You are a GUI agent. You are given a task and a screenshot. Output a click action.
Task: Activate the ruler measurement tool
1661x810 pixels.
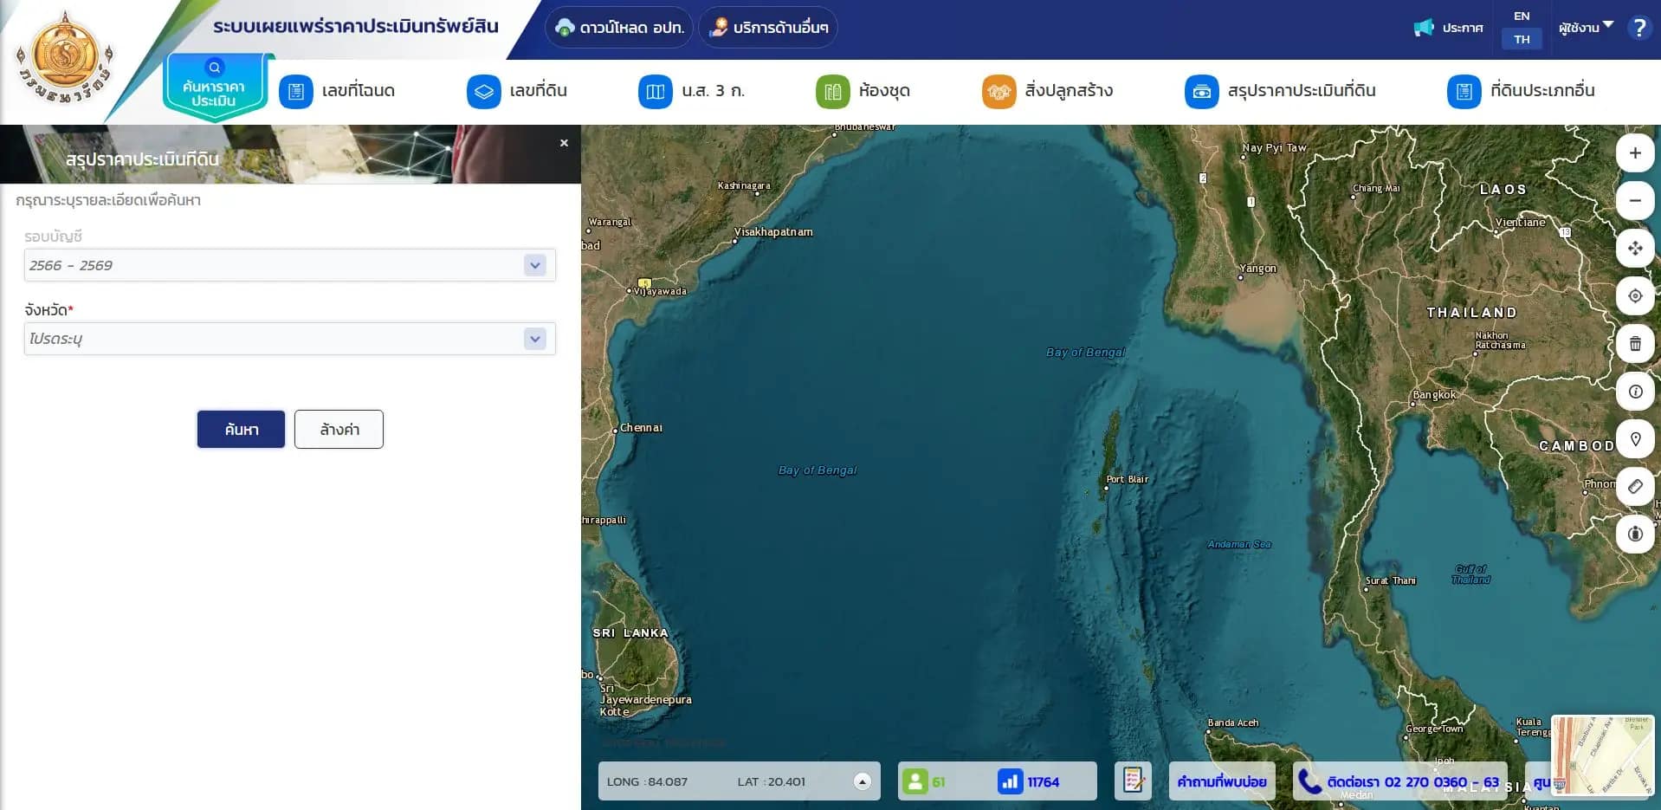pyautogui.click(x=1634, y=487)
